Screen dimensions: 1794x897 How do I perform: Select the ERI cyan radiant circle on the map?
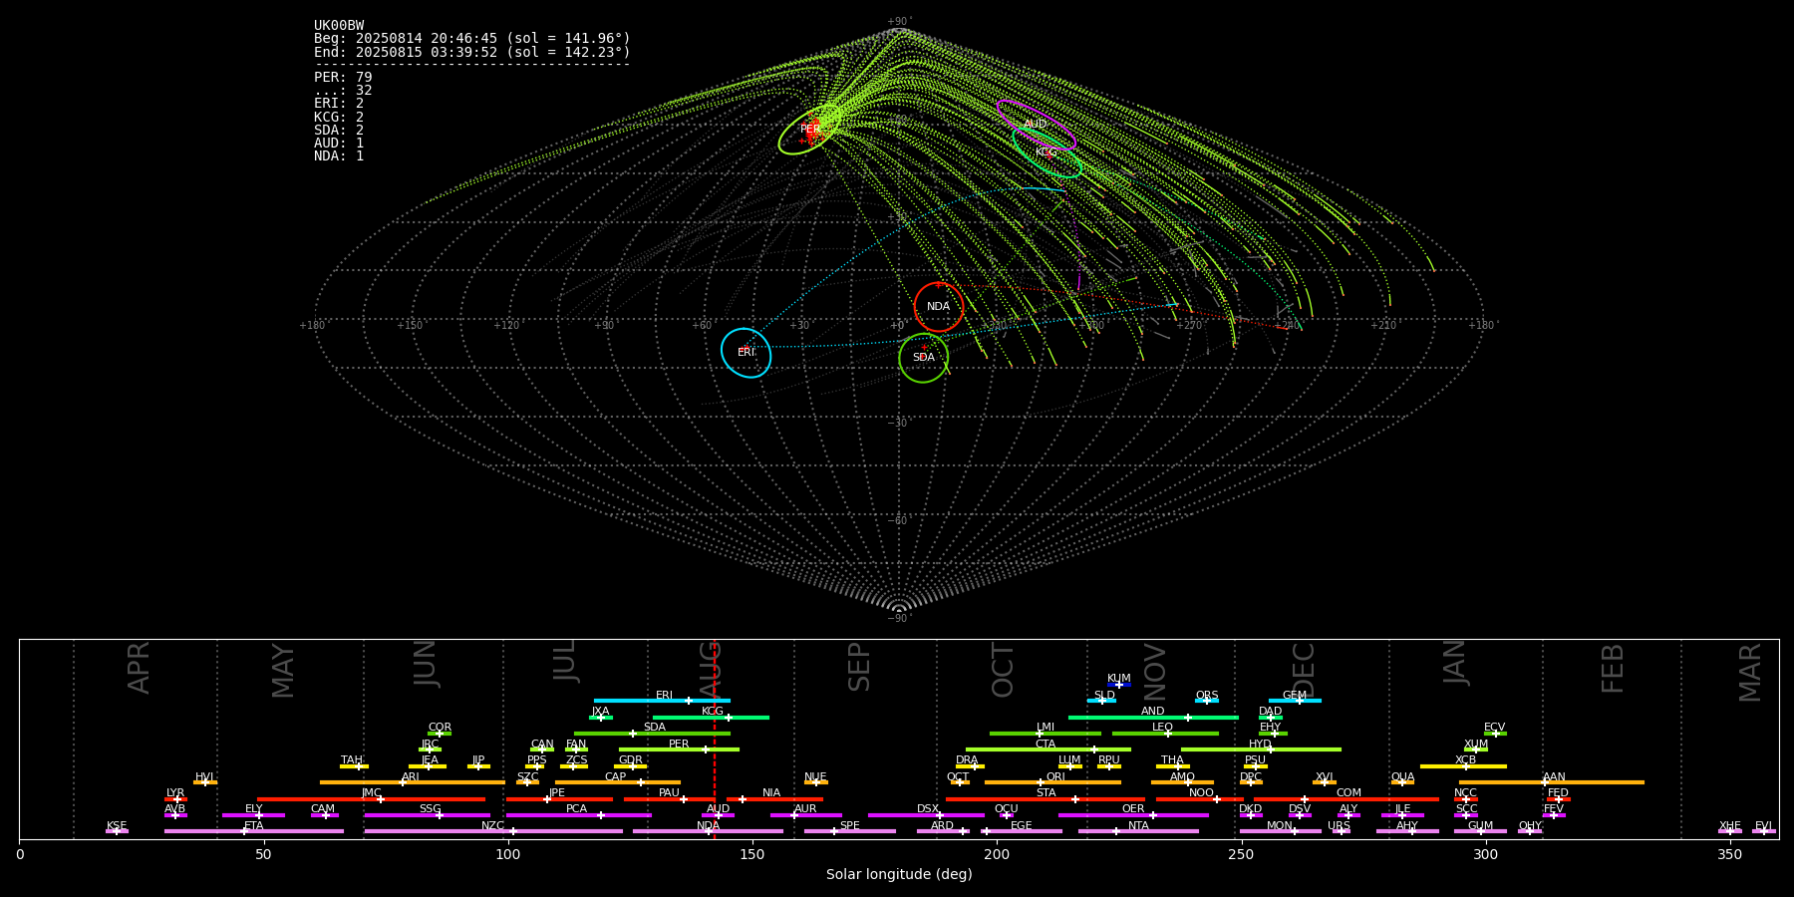(x=747, y=353)
